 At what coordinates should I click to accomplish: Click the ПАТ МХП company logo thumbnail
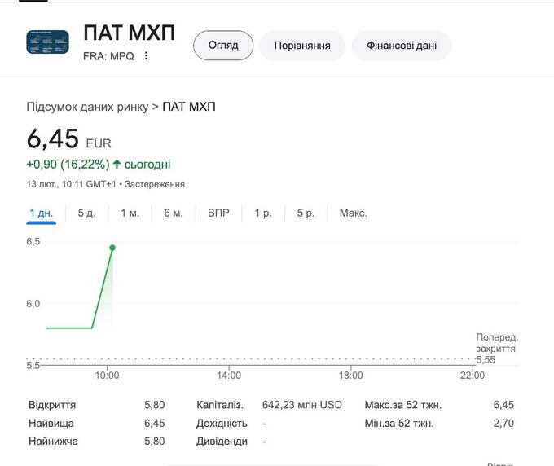coord(47,42)
